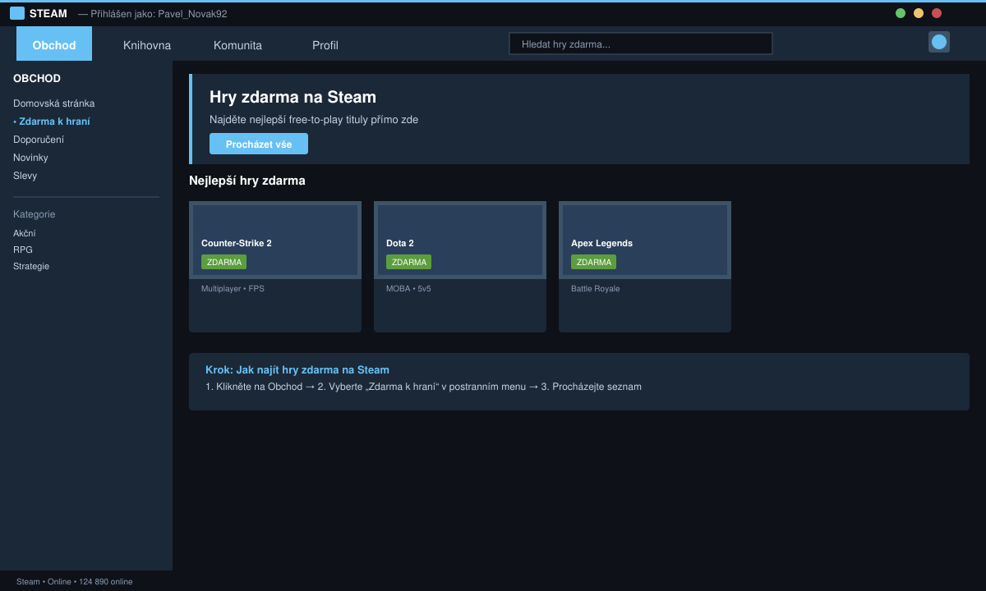
Task: Click the Kategorie sidebar label
Action: pos(35,214)
